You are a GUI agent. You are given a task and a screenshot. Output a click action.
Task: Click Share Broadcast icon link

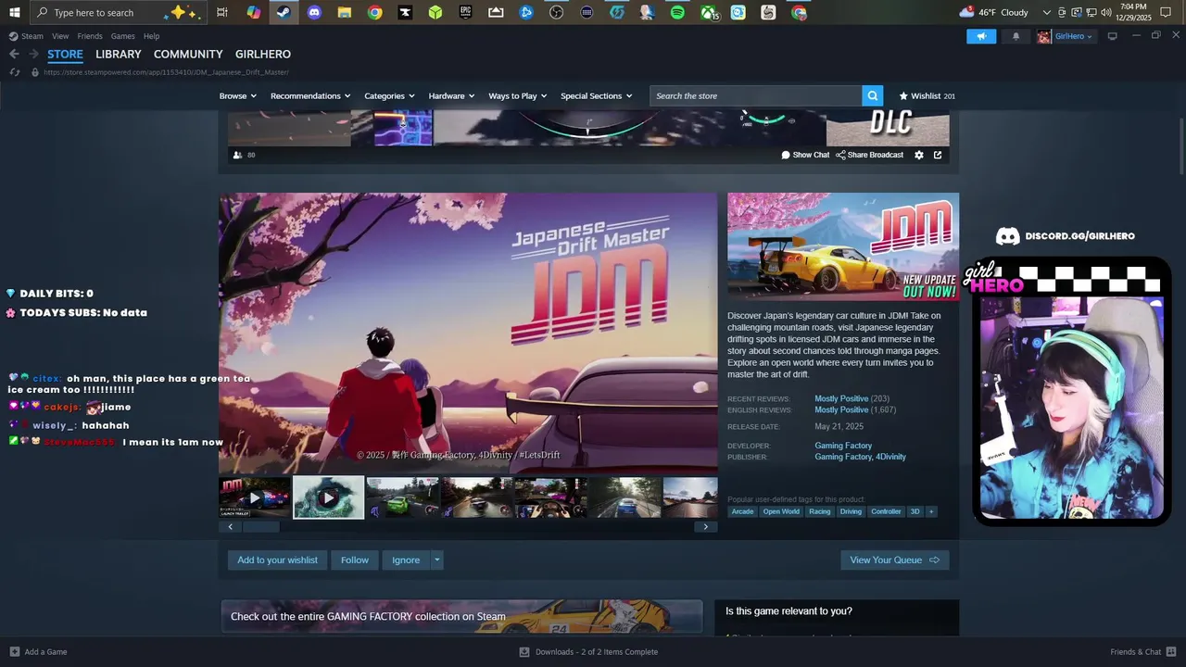869,155
